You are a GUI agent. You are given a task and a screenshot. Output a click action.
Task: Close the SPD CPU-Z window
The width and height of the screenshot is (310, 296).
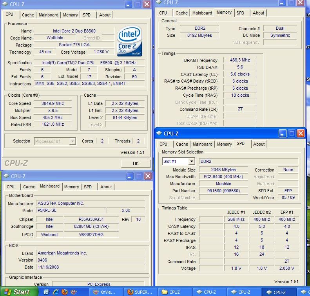tap(301, 134)
